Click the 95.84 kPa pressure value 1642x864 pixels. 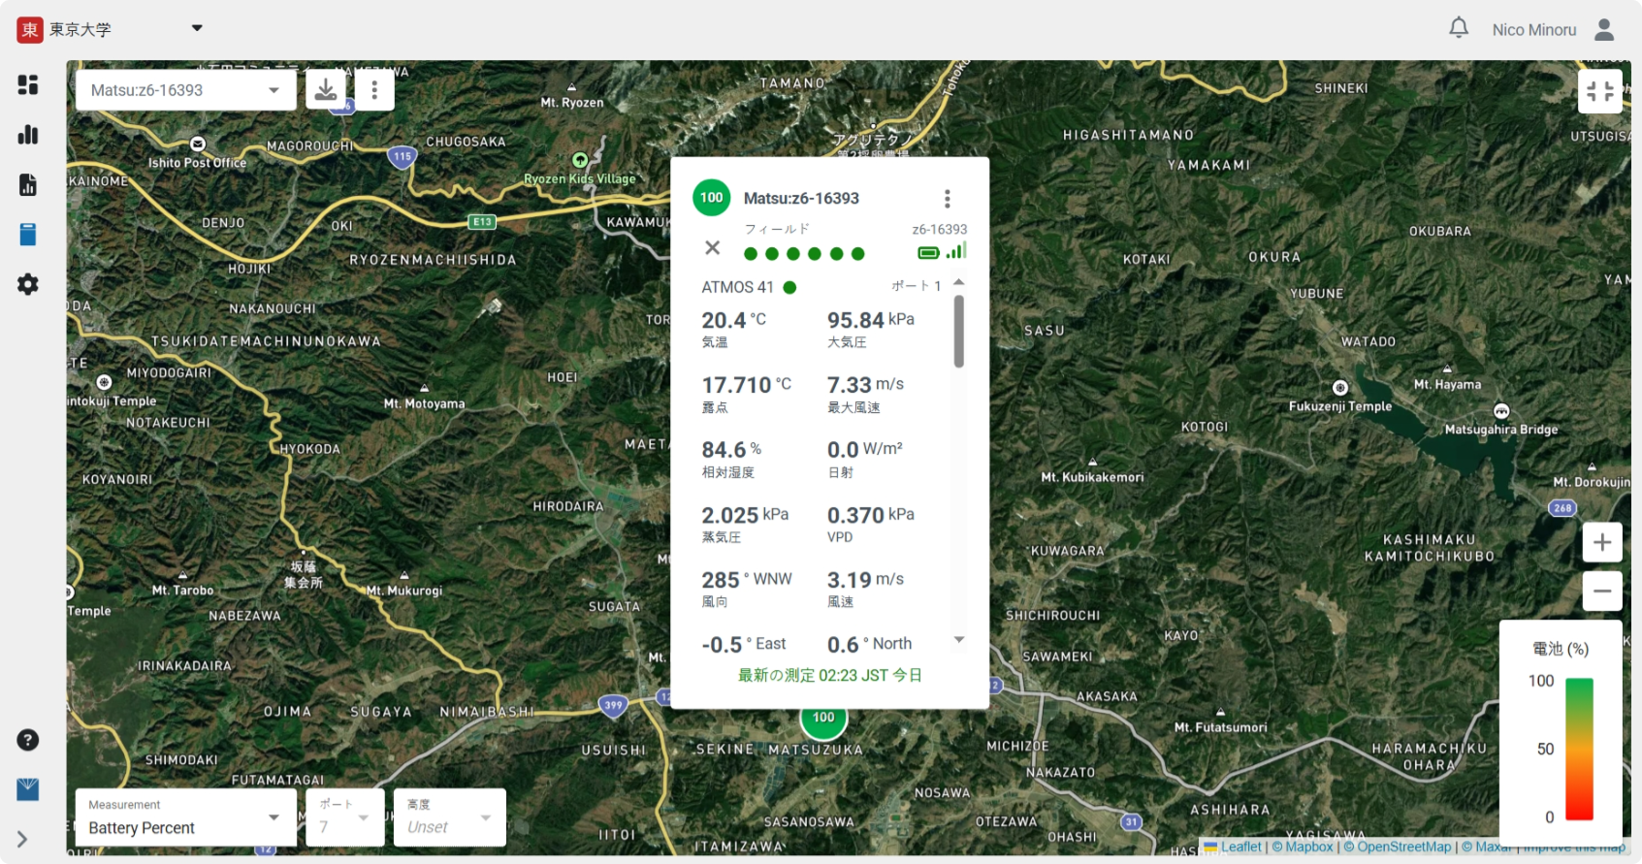(870, 320)
